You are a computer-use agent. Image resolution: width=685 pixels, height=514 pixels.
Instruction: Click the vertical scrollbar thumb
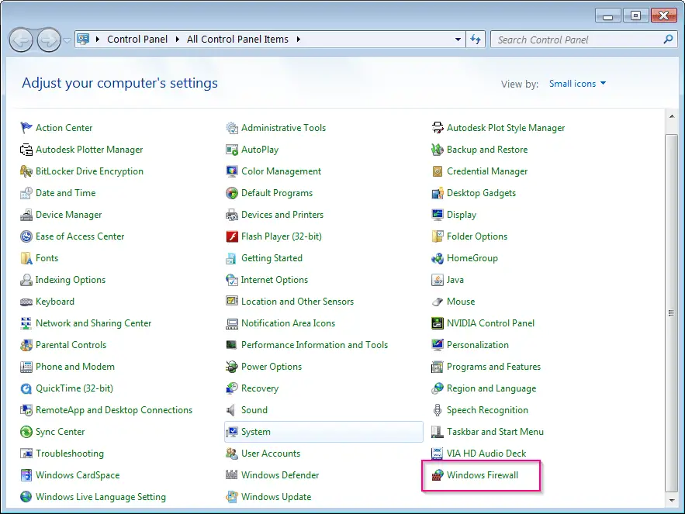coord(672,312)
